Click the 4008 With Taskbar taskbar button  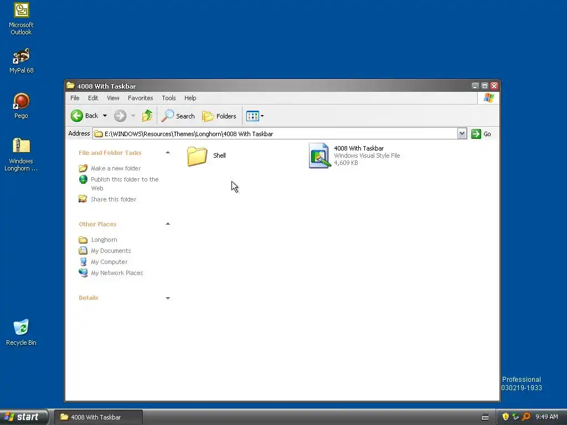99,417
